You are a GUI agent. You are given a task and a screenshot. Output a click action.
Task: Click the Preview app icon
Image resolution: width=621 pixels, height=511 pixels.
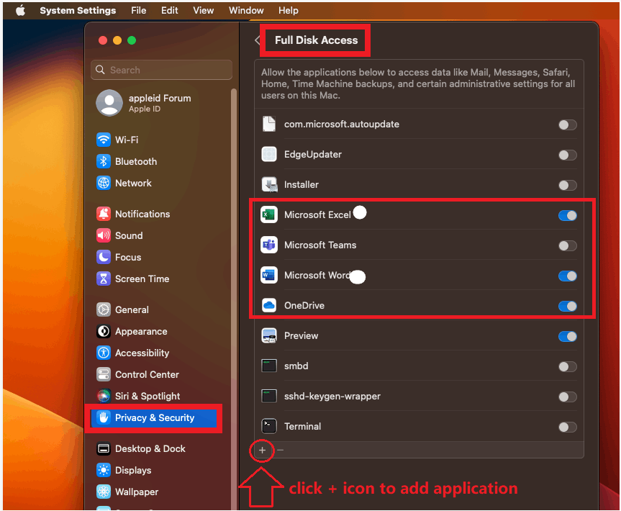point(269,336)
